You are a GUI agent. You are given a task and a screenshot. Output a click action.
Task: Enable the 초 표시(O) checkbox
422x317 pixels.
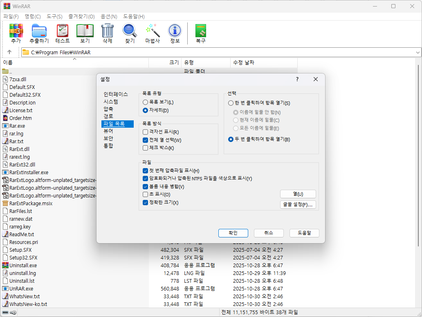(x=145, y=194)
